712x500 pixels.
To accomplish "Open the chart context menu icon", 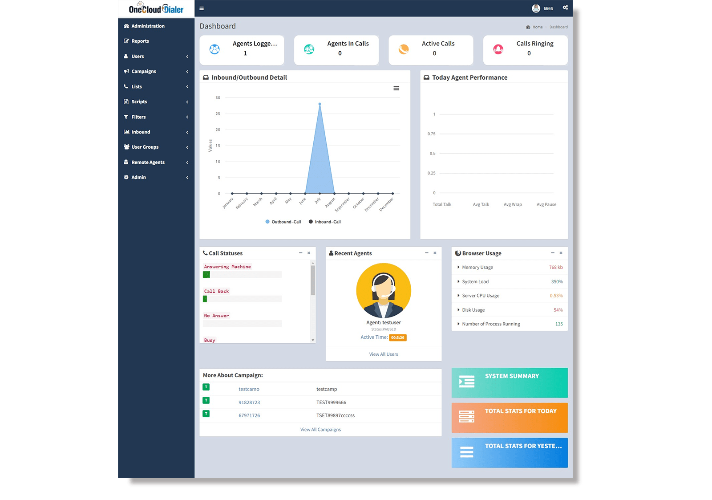I will (x=396, y=88).
